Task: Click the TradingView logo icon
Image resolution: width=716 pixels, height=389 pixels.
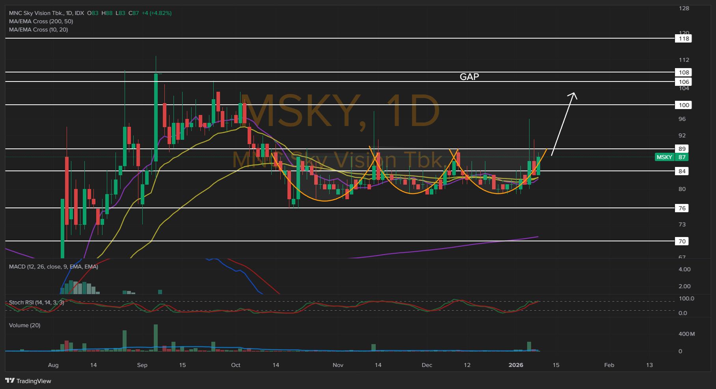Action: [x=10, y=381]
